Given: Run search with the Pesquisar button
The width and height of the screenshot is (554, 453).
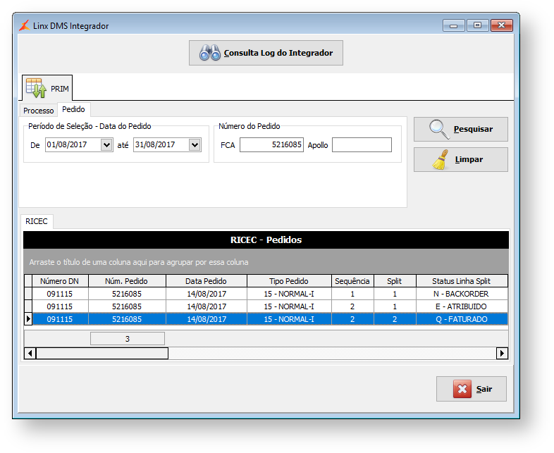Looking at the screenshot, I should pos(461,129).
